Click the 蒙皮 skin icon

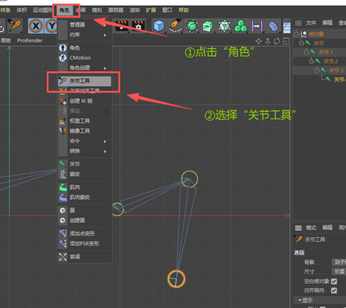pos(63,174)
